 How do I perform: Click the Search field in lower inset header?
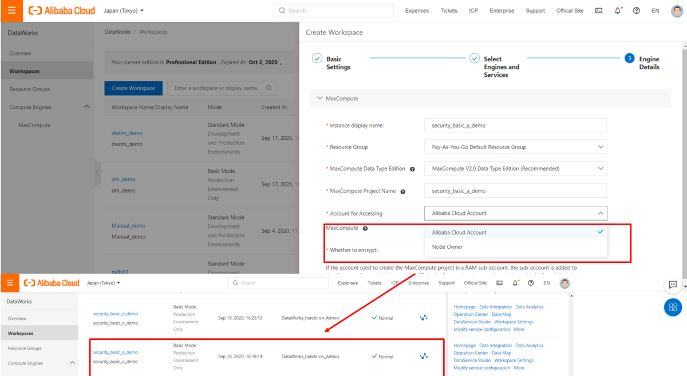(279, 283)
